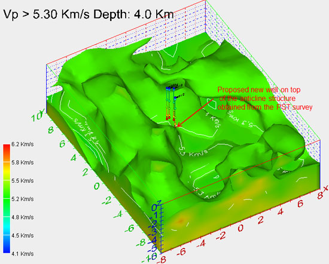Screen dimensions: 329x264
Task: Click the 5.2 Km/s label on the color legend
Action: 23,199
